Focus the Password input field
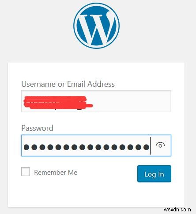The image size is (196, 214). (96, 145)
